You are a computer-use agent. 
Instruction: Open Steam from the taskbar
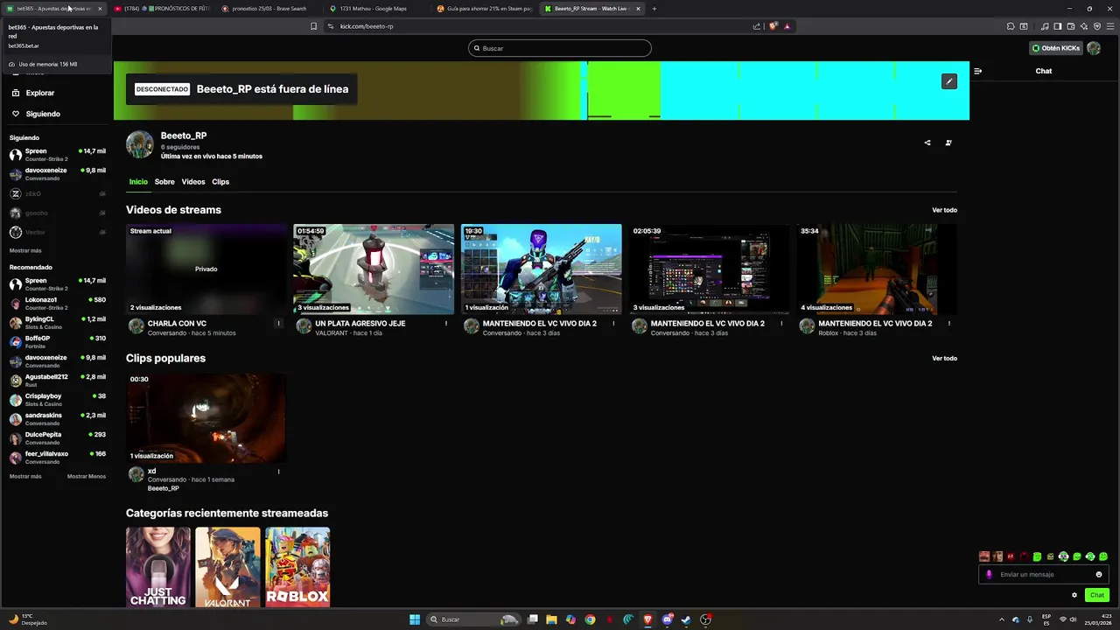point(686,619)
